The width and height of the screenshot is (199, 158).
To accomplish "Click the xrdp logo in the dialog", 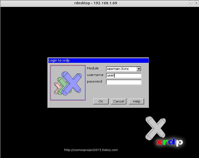I will click(x=68, y=83).
